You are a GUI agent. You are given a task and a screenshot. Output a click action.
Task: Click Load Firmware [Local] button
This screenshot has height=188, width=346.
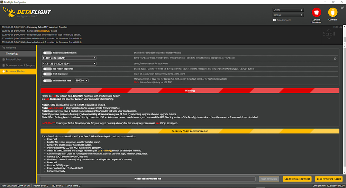click(x=329, y=179)
